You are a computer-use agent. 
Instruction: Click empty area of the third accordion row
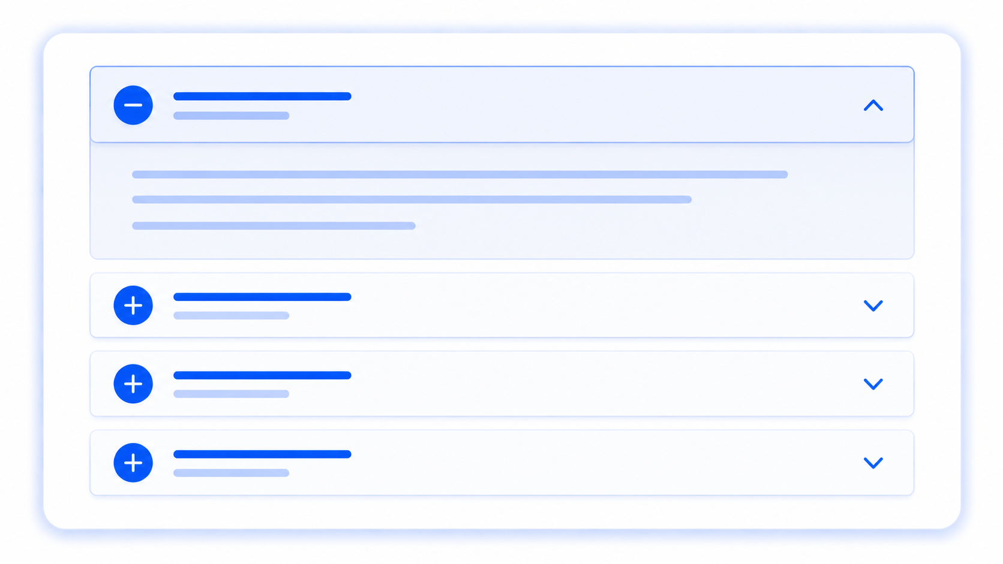[x=600, y=384]
